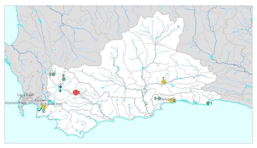Select the yellow marker numbered 8
The image size is (257, 148).
click(171, 100)
